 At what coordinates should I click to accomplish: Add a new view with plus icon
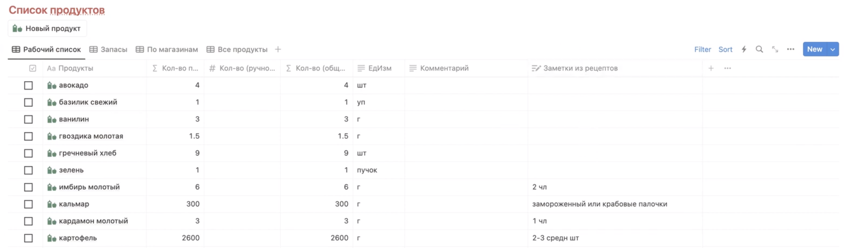278,49
